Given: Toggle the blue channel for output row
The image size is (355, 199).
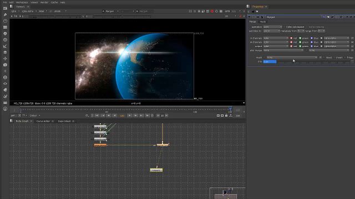Looking at the screenshot, I should point(312,46).
